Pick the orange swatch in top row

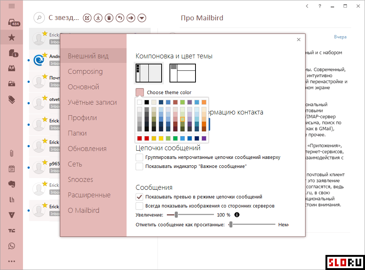click(204, 102)
